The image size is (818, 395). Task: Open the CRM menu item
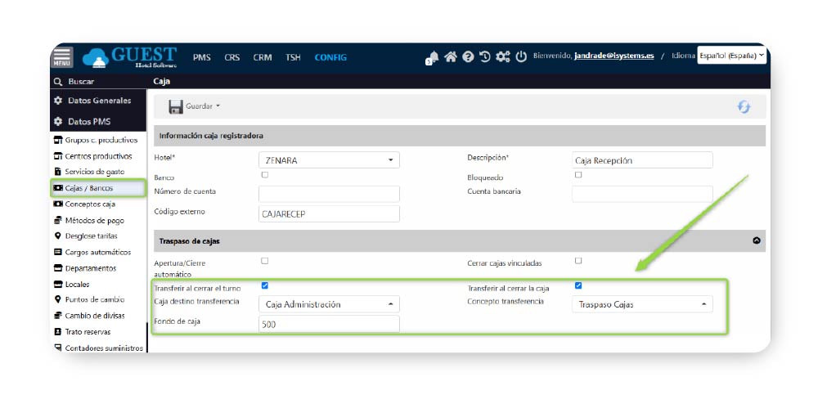(x=263, y=57)
